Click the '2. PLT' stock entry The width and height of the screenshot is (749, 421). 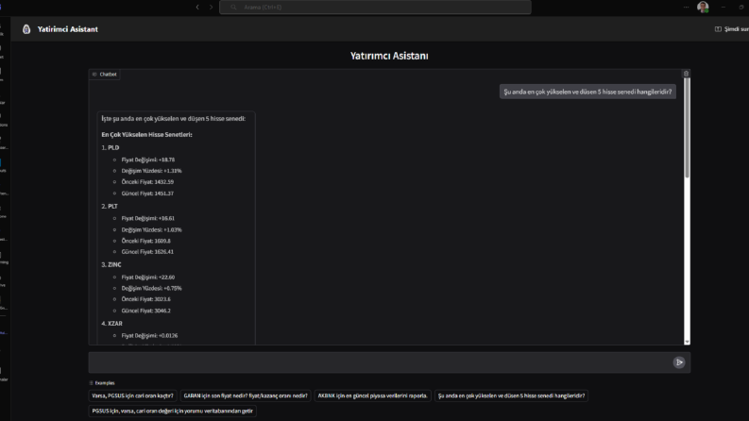110,206
